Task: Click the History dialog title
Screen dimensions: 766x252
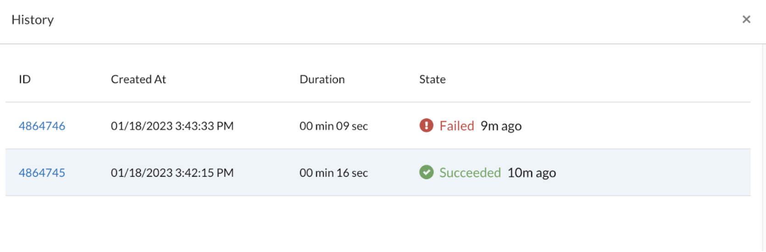Action: pyautogui.click(x=33, y=20)
